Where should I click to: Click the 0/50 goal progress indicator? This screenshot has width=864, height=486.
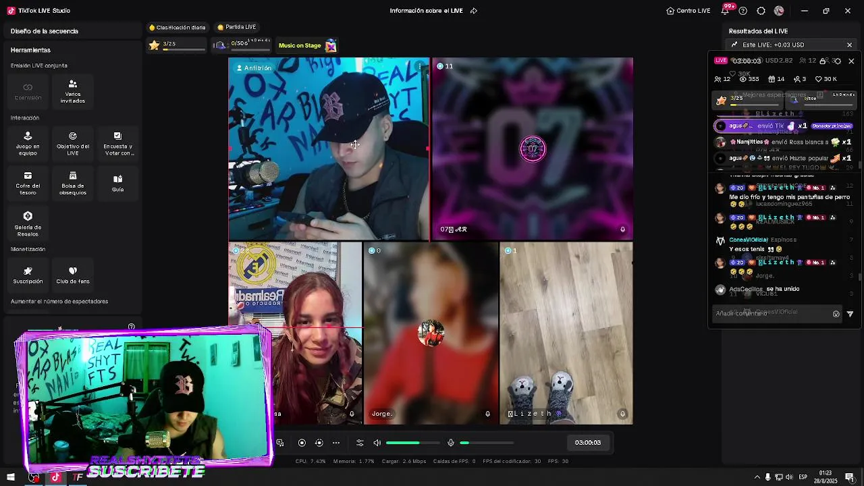[x=242, y=45]
